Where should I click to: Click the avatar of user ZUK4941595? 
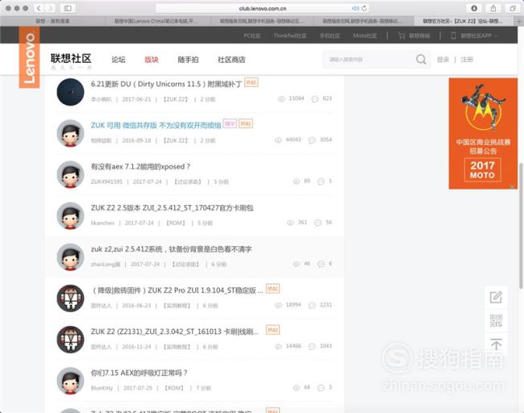point(70,174)
